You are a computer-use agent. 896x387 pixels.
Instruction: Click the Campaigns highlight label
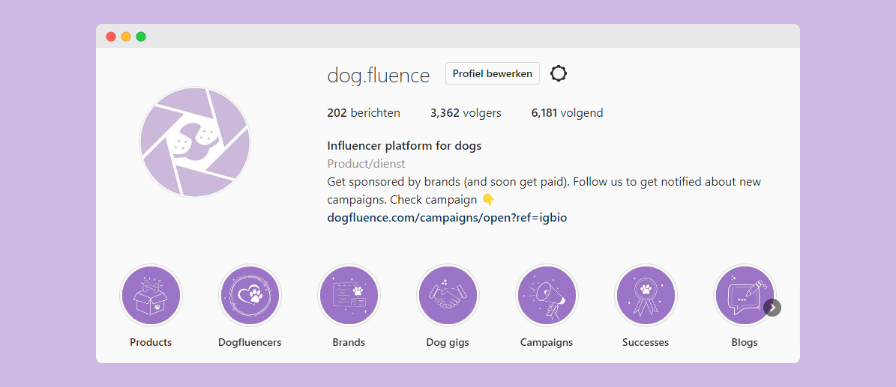547,342
